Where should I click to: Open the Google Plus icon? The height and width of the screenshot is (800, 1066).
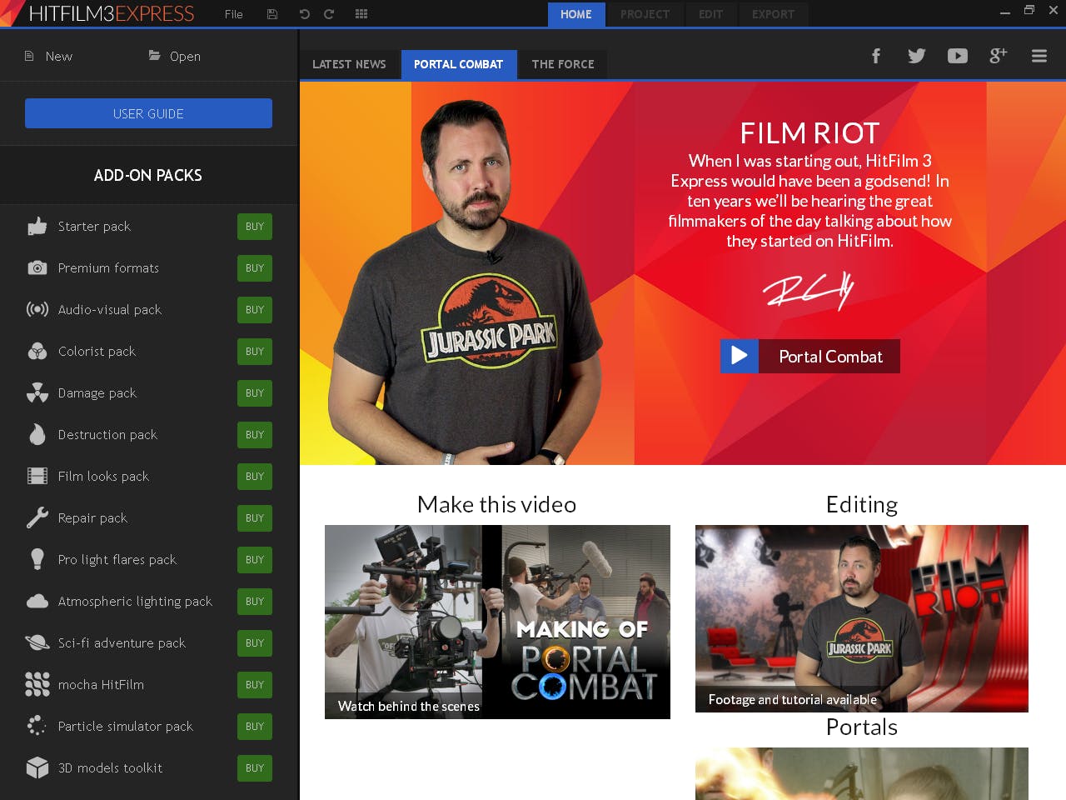pos(998,56)
